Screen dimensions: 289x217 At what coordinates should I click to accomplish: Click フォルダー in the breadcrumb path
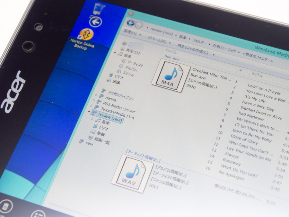(199, 41)
